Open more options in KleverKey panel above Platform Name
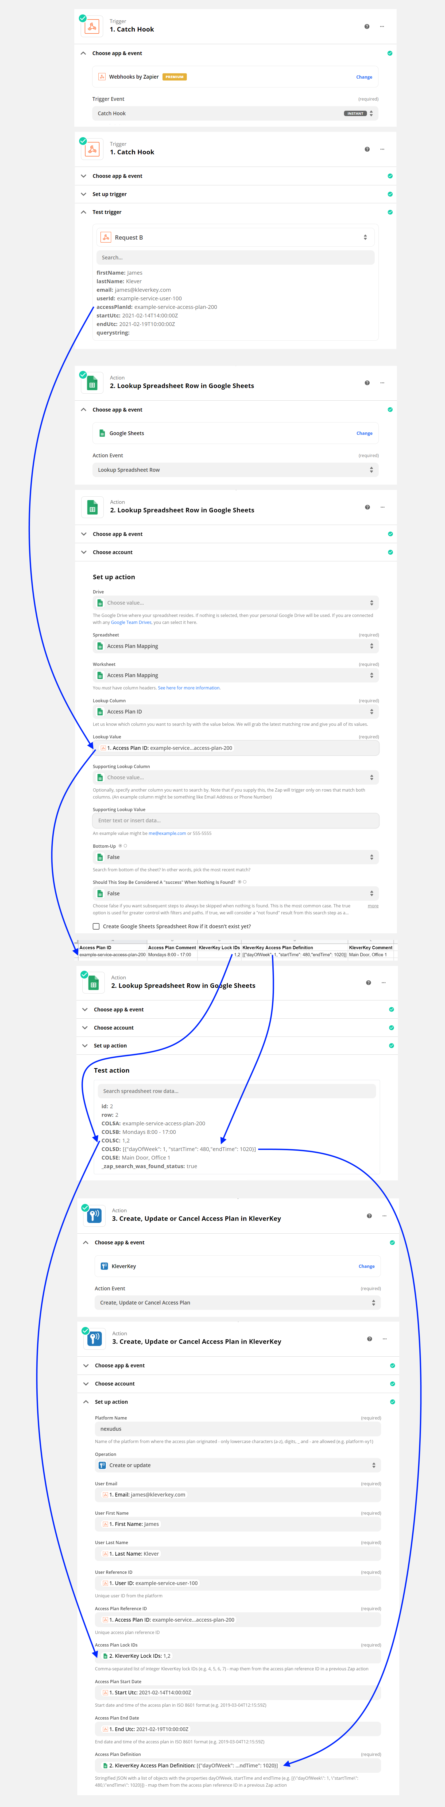445x1807 pixels. coord(385,1339)
